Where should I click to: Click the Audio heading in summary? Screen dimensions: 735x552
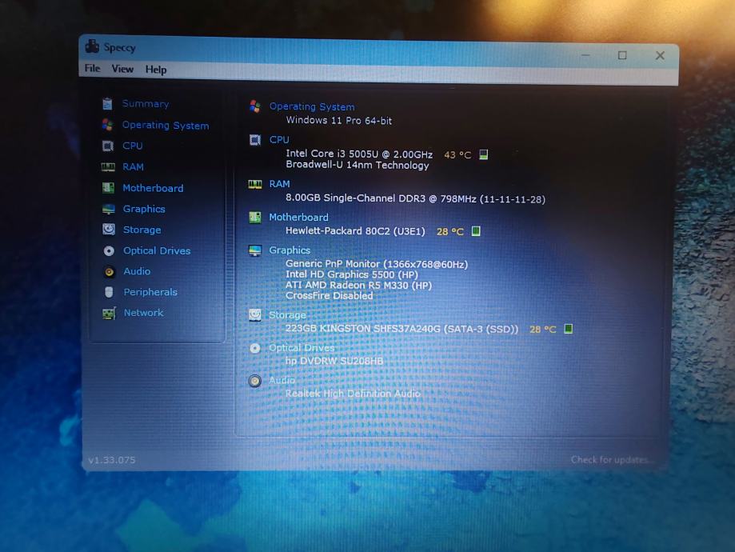(282, 380)
